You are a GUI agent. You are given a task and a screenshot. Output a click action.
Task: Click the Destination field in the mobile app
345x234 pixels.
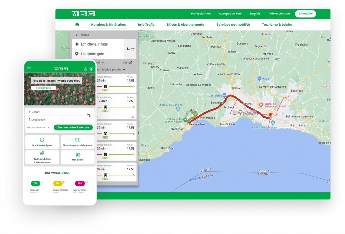pos(56,120)
